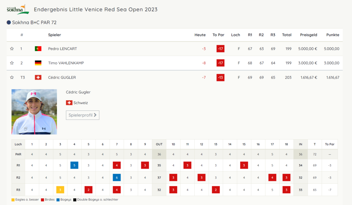Toggle favorite star for Cédric GUGLER
Screen dimensions: 352x205
[12, 77]
